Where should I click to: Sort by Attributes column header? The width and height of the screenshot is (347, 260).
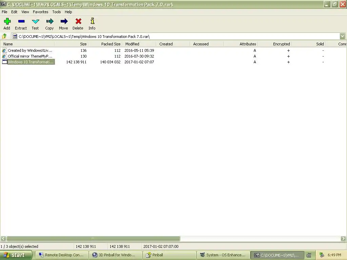(241, 44)
